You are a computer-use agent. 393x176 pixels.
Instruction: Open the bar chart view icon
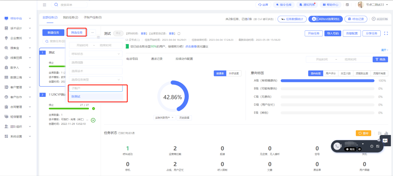point(386,133)
